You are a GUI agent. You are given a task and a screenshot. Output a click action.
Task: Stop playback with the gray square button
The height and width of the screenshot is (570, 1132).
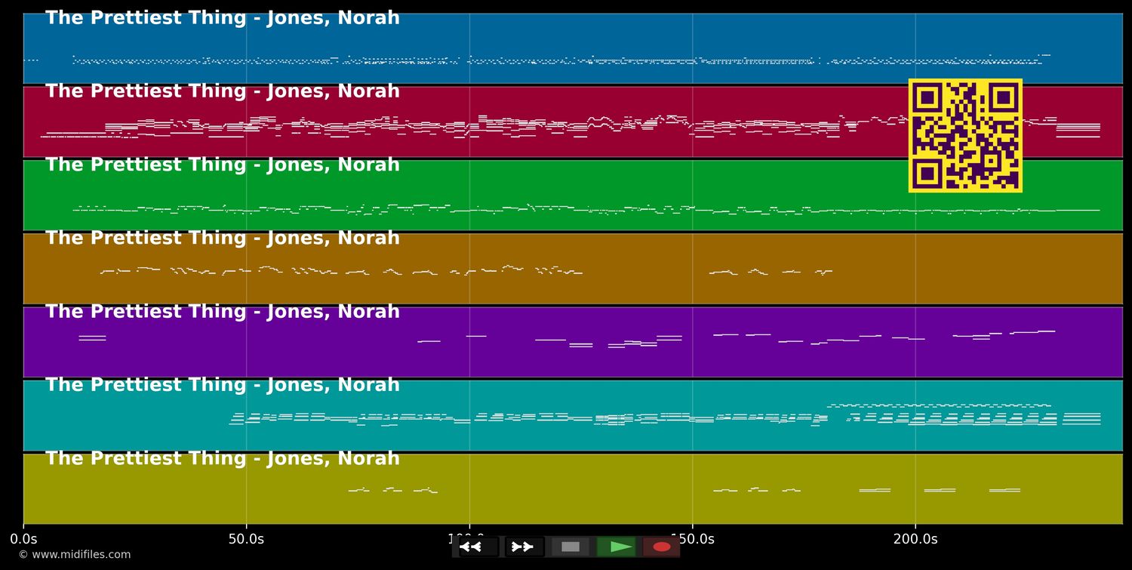click(x=571, y=547)
